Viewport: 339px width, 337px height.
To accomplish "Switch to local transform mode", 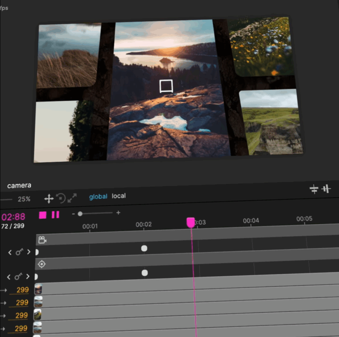I will click(x=119, y=196).
